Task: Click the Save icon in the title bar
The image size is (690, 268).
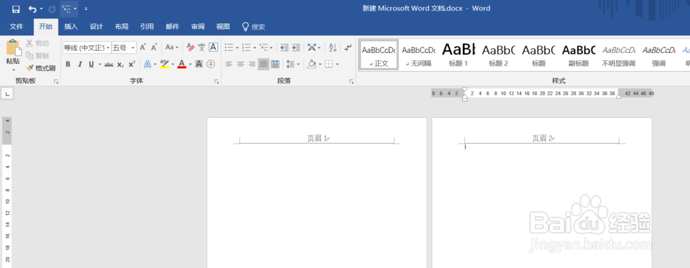Action: click(16, 9)
